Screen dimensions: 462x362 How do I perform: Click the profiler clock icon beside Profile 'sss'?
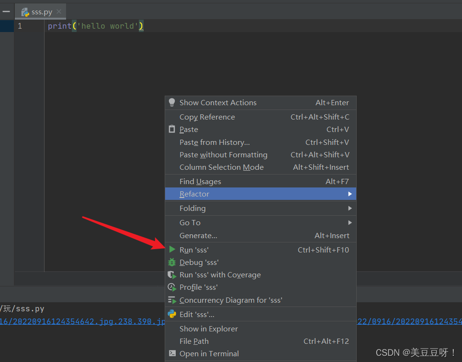pos(172,287)
